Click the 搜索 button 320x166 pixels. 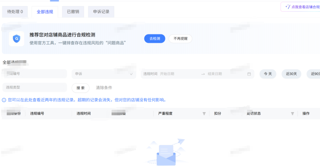coord(80,88)
